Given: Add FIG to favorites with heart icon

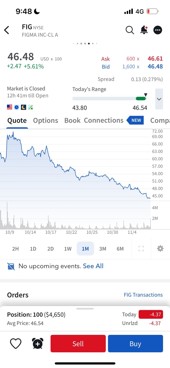Looking at the screenshot, I should tap(16, 343).
